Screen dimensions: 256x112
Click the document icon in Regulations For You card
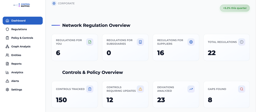[x=90, y=42]
